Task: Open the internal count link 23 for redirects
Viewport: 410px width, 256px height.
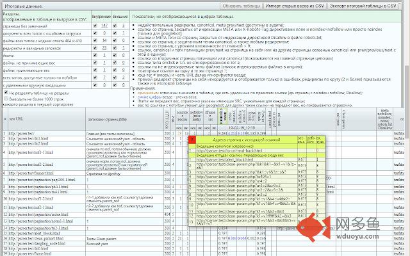Action: (x=104, y=48)
